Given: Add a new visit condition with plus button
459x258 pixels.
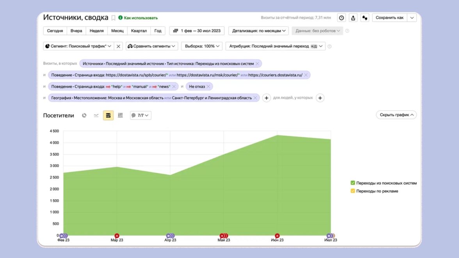Looking at the screenshot, I should coord(266,98).
